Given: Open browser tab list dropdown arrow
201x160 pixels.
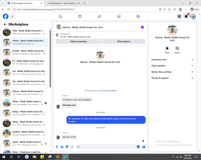Looking at the screenshot, I should coord(3,3).
